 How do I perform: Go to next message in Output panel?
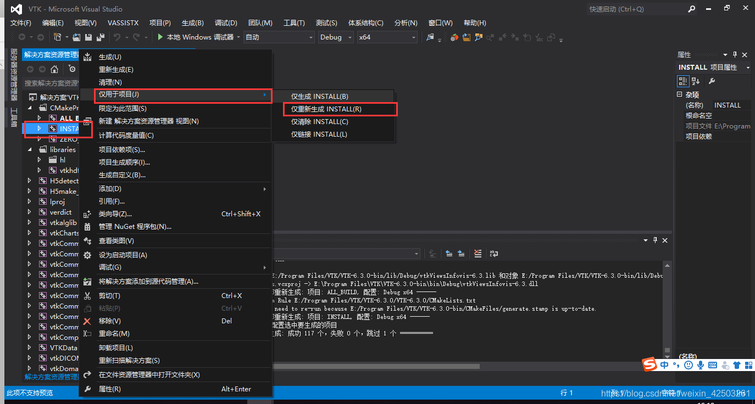pos(461,254)
